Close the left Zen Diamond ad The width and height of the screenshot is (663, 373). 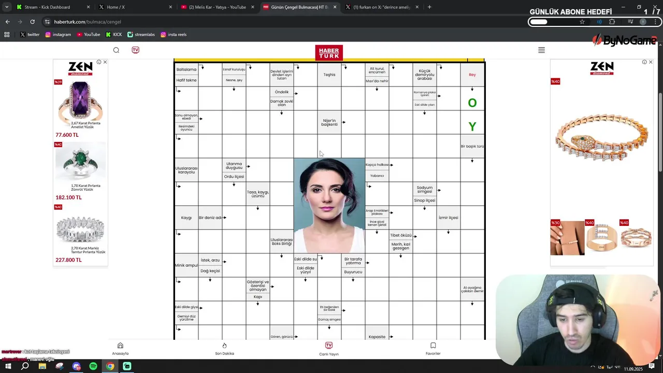(x=105, y=62)
